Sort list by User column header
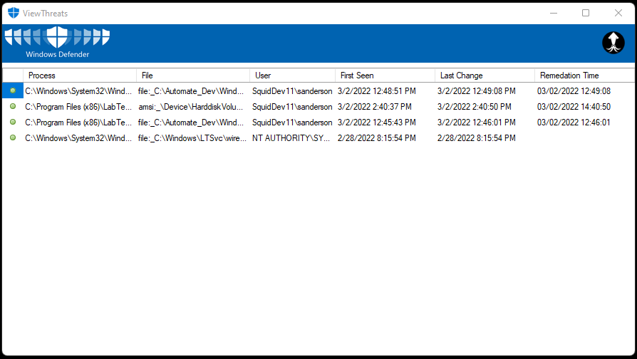The width and height of the screenshot is (637, 359). pyautogui.click(x=292, y=76)
